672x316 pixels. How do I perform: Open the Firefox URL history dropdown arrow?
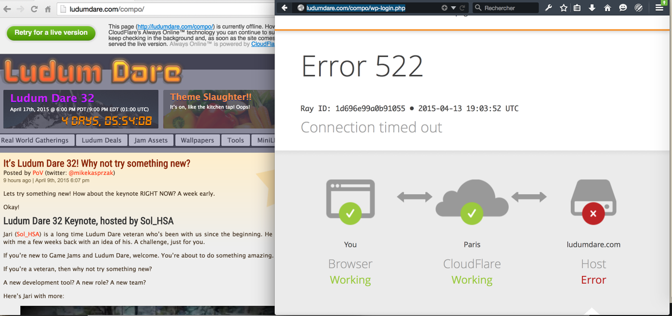click(x=454, y=8)
